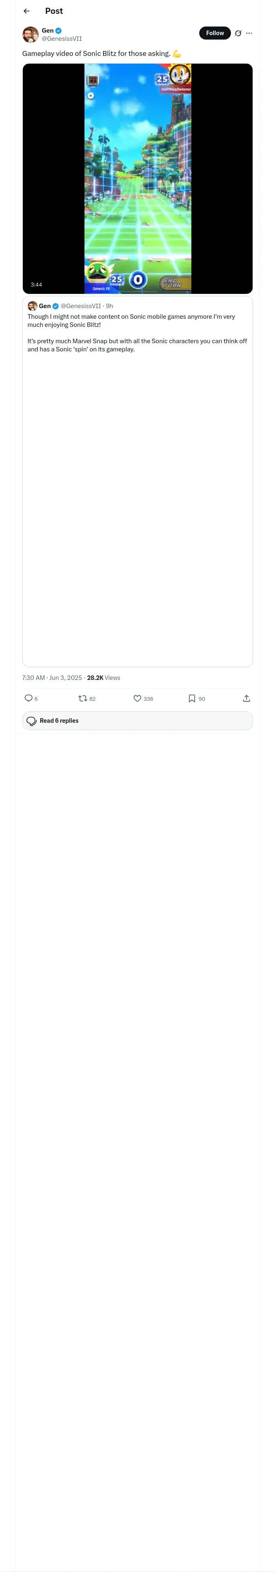Viewport: 275px width, 1572px height.
Task: Click the verified badge next to Gen's name
Action: [x=59, y=31]
